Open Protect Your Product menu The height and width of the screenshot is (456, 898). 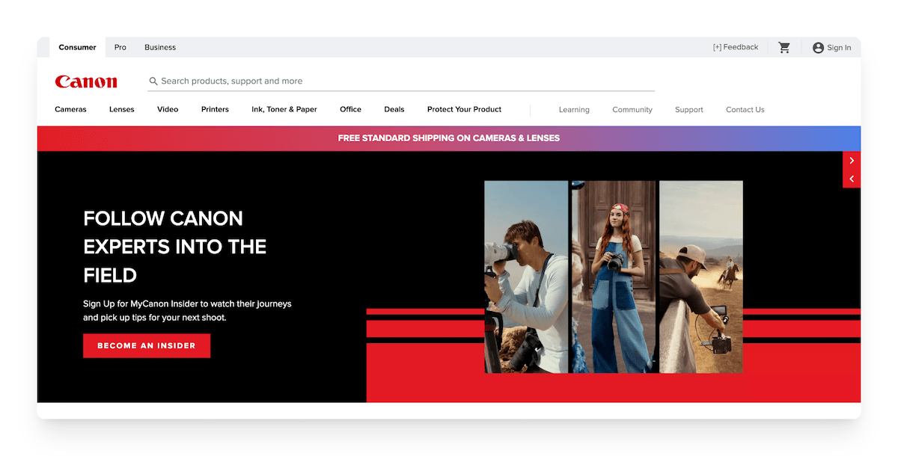coord(464,109)
